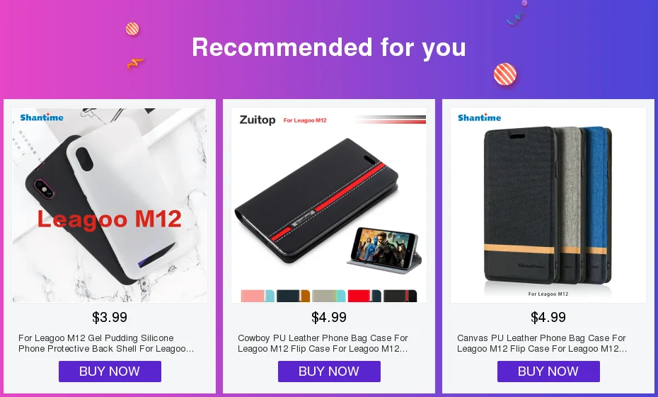The height and width of the screenshot is (397, 658).
Task: Select the pink color swatch on Zuitop case
Action: [x=258, y=296]
